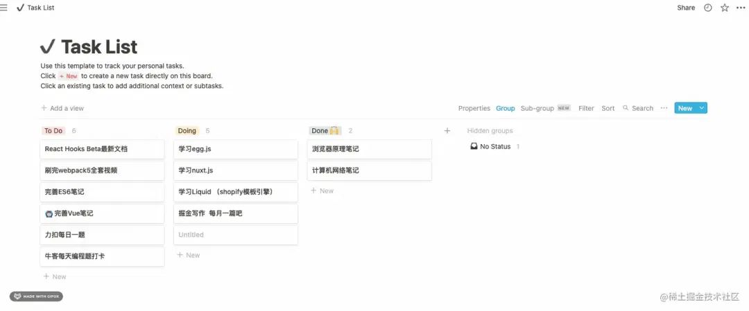Screen dimensions: 749x311
Task: Open 刷完webpack5全套视频 card
Action: pyautogui.click(x=103, y=171)
